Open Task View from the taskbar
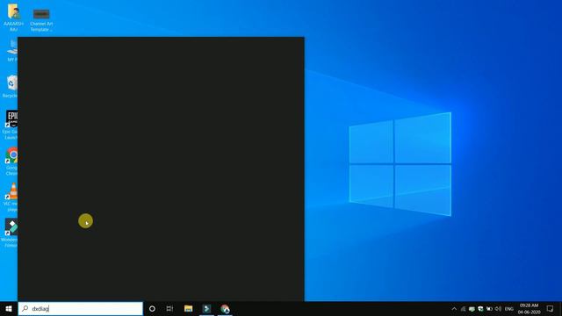 pos(169,308)
